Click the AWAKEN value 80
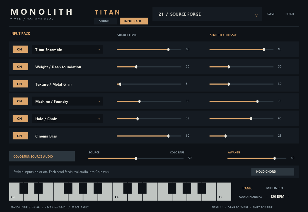308x212 pixels. pyautogui.click(x=293, y=158)
